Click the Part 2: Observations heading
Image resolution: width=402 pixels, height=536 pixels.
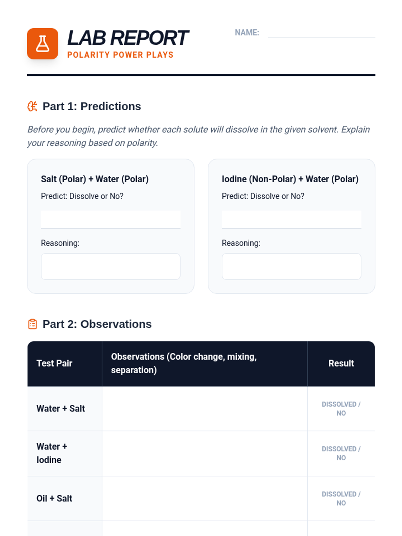click(97, 324)
